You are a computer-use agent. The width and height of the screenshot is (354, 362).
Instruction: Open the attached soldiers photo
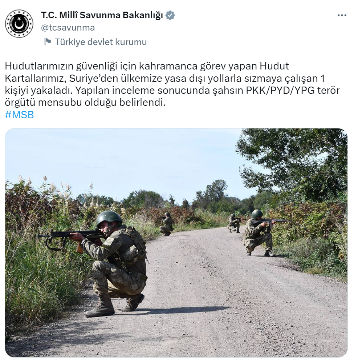click(176, 242)
